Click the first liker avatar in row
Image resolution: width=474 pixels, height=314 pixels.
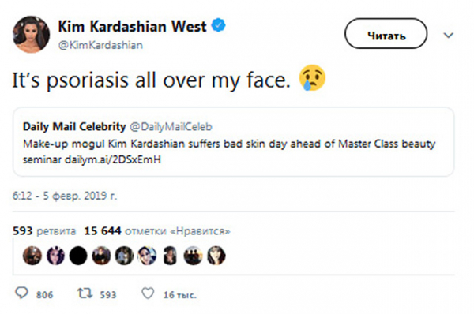(32, 256)
